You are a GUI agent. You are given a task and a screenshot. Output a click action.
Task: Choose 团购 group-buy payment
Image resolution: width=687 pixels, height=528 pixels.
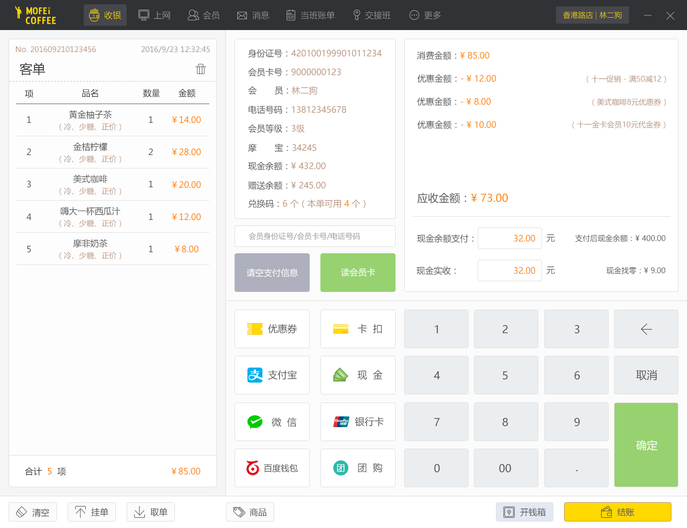click(x=358, y=468)
